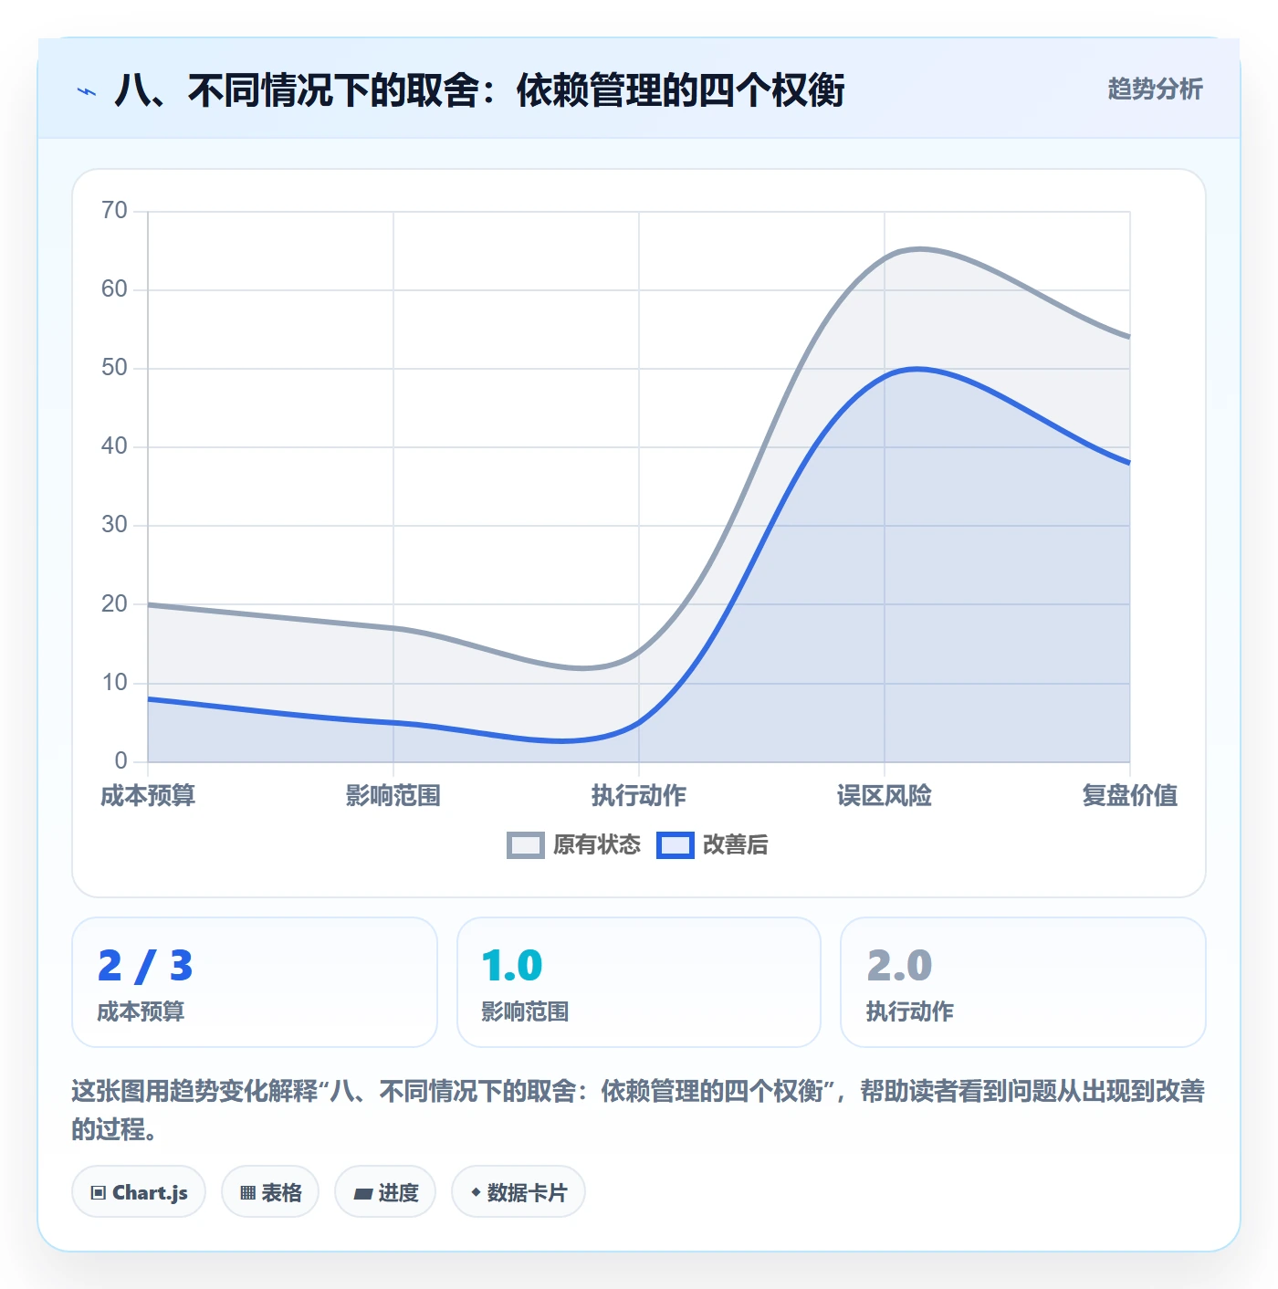
Task: Click the 2 / 3 value in the stat card
Action: [x=145, y=966]
